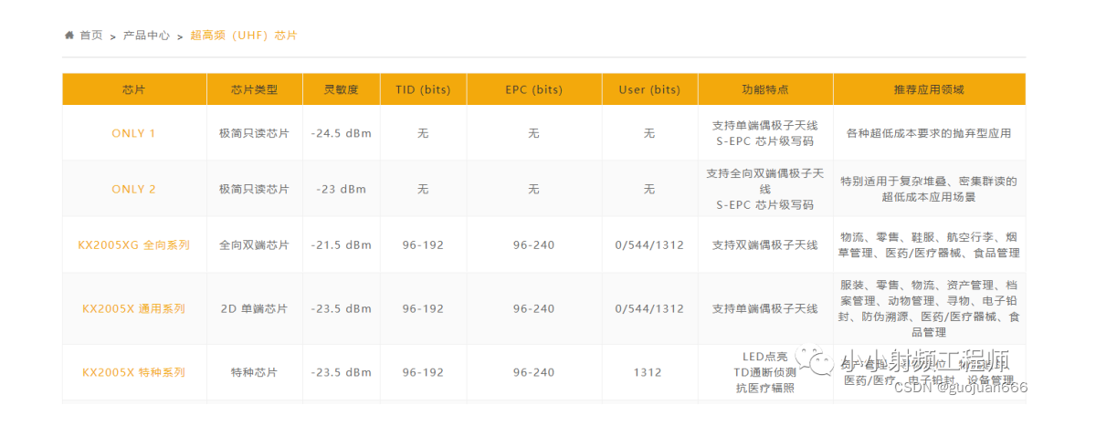Click the -24.5 dBm sensitivity cell

coord(341,133)
